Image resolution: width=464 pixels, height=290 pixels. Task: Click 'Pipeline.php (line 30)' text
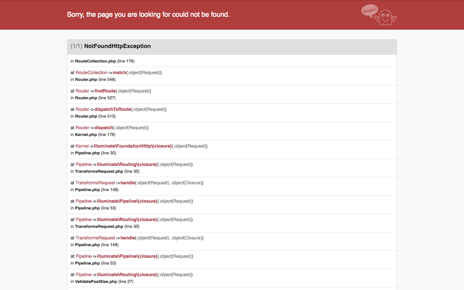point(96,153)
